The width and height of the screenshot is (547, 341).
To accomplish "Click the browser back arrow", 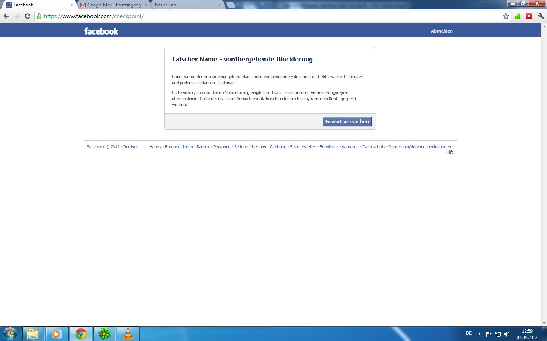I will pyautogui.click(x=6, y=16).
